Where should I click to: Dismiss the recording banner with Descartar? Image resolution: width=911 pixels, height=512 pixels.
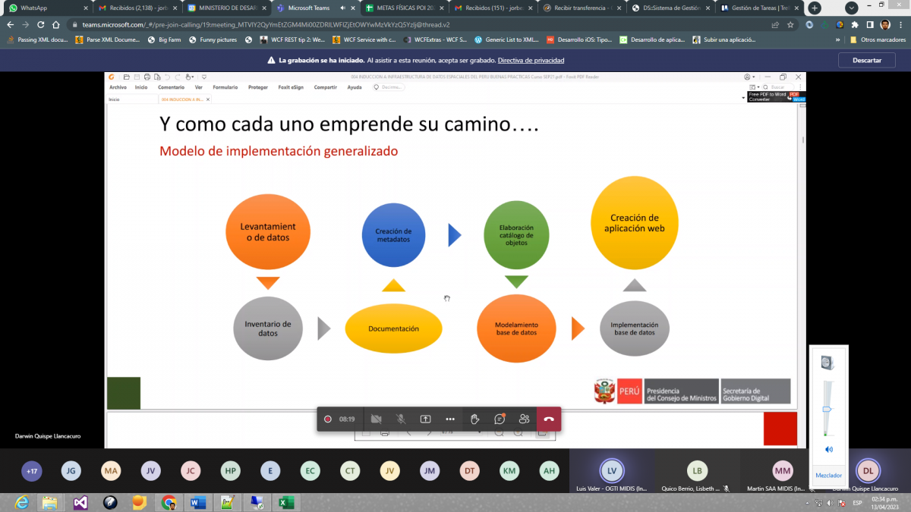[x=867, y=60]
